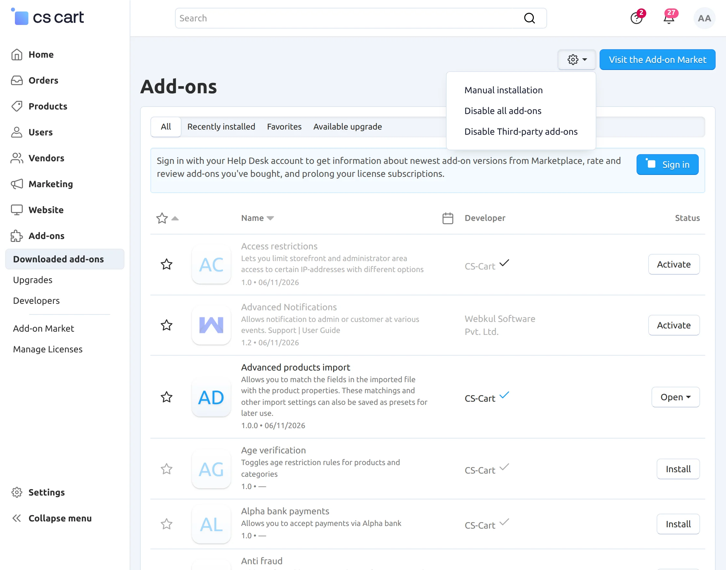Click the Add-ons page heading
This screenshot has height=570, width=726.
[179, 87]
